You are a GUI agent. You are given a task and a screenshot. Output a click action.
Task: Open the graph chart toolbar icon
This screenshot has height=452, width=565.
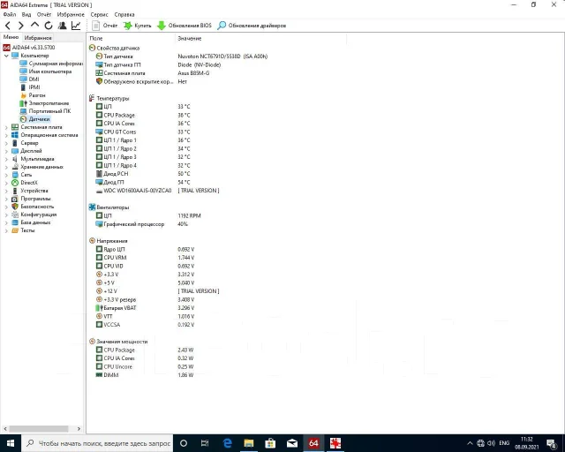pyautogui.click(x=76, y=26)
